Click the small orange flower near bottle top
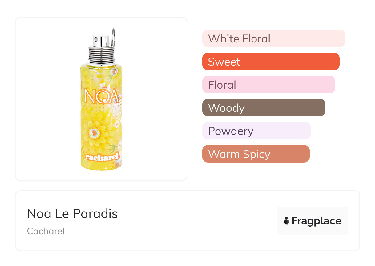 114,71
